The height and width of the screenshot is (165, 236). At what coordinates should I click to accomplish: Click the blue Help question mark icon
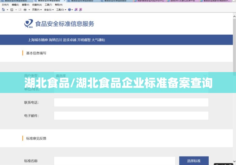pos(69,10)
